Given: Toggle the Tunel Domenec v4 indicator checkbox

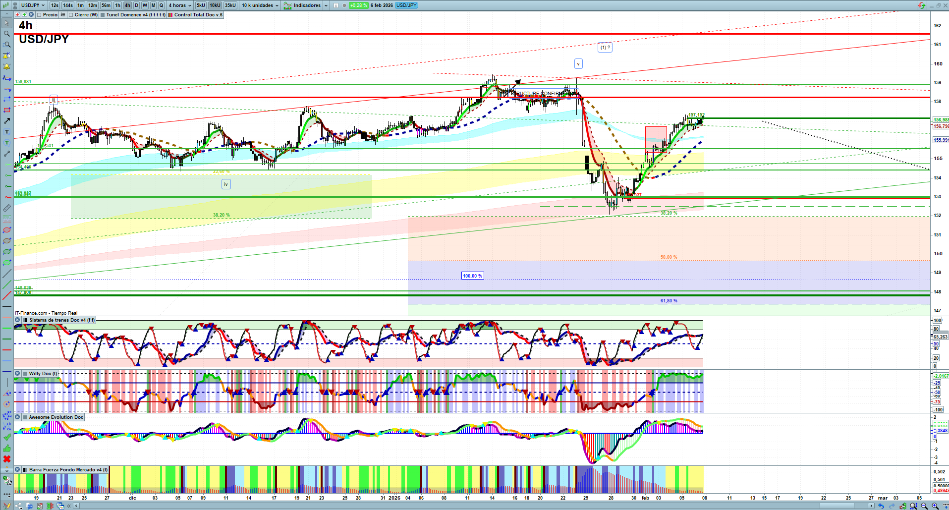Looking at the screenshot, I should pyautogui.click(x=103, y=15).
